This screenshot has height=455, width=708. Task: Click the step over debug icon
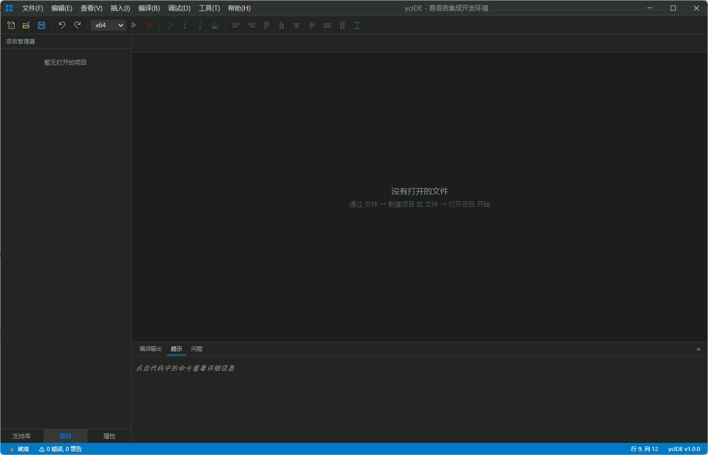pos(170,25)
